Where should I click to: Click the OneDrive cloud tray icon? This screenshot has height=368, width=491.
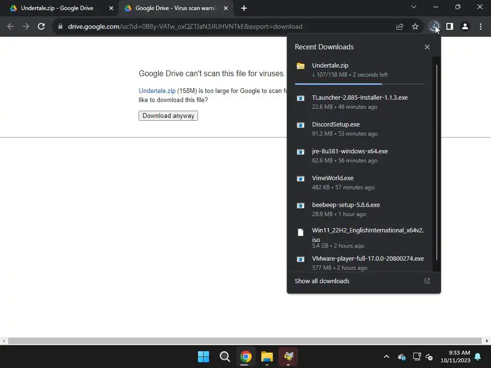402,356
